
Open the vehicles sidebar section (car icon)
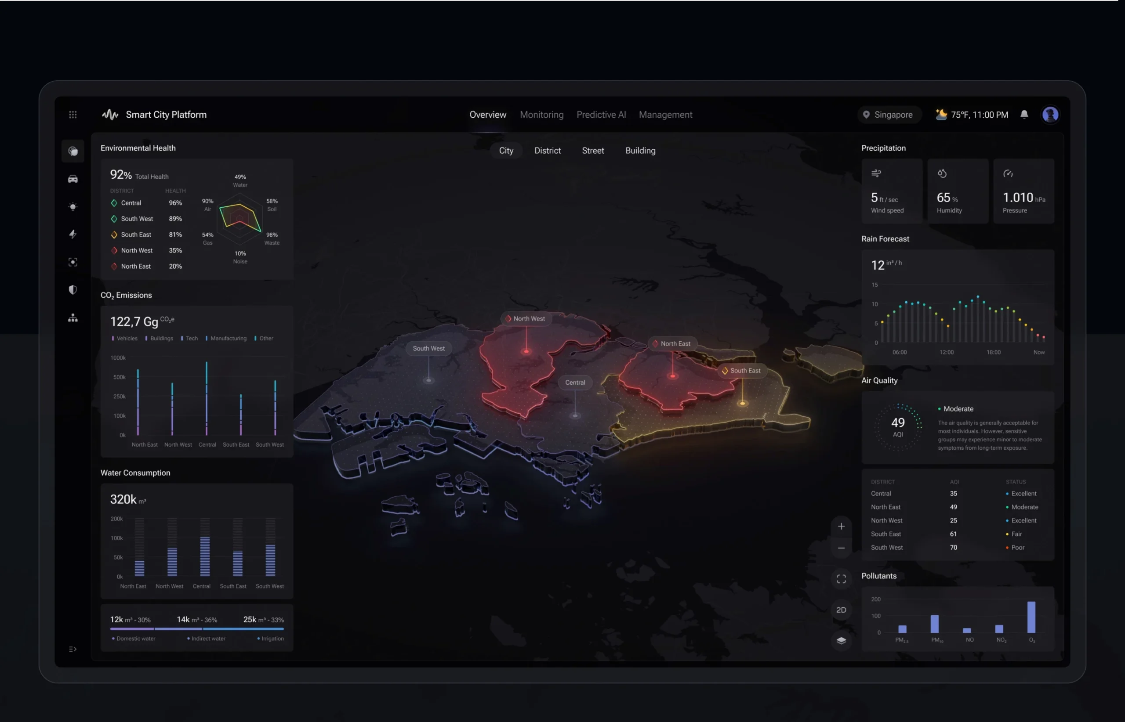pyautogui.click(x=73, y=179)
